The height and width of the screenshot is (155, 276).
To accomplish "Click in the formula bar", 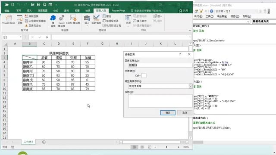I will [x=120, y=37].
